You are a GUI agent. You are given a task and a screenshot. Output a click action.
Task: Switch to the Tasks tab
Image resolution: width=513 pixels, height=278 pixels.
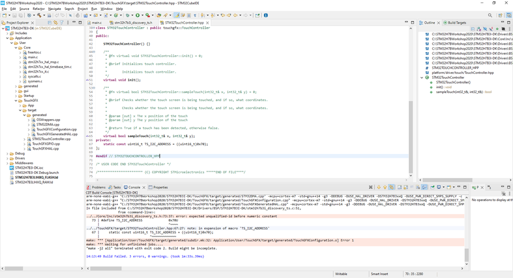click(x=115, y=187)
